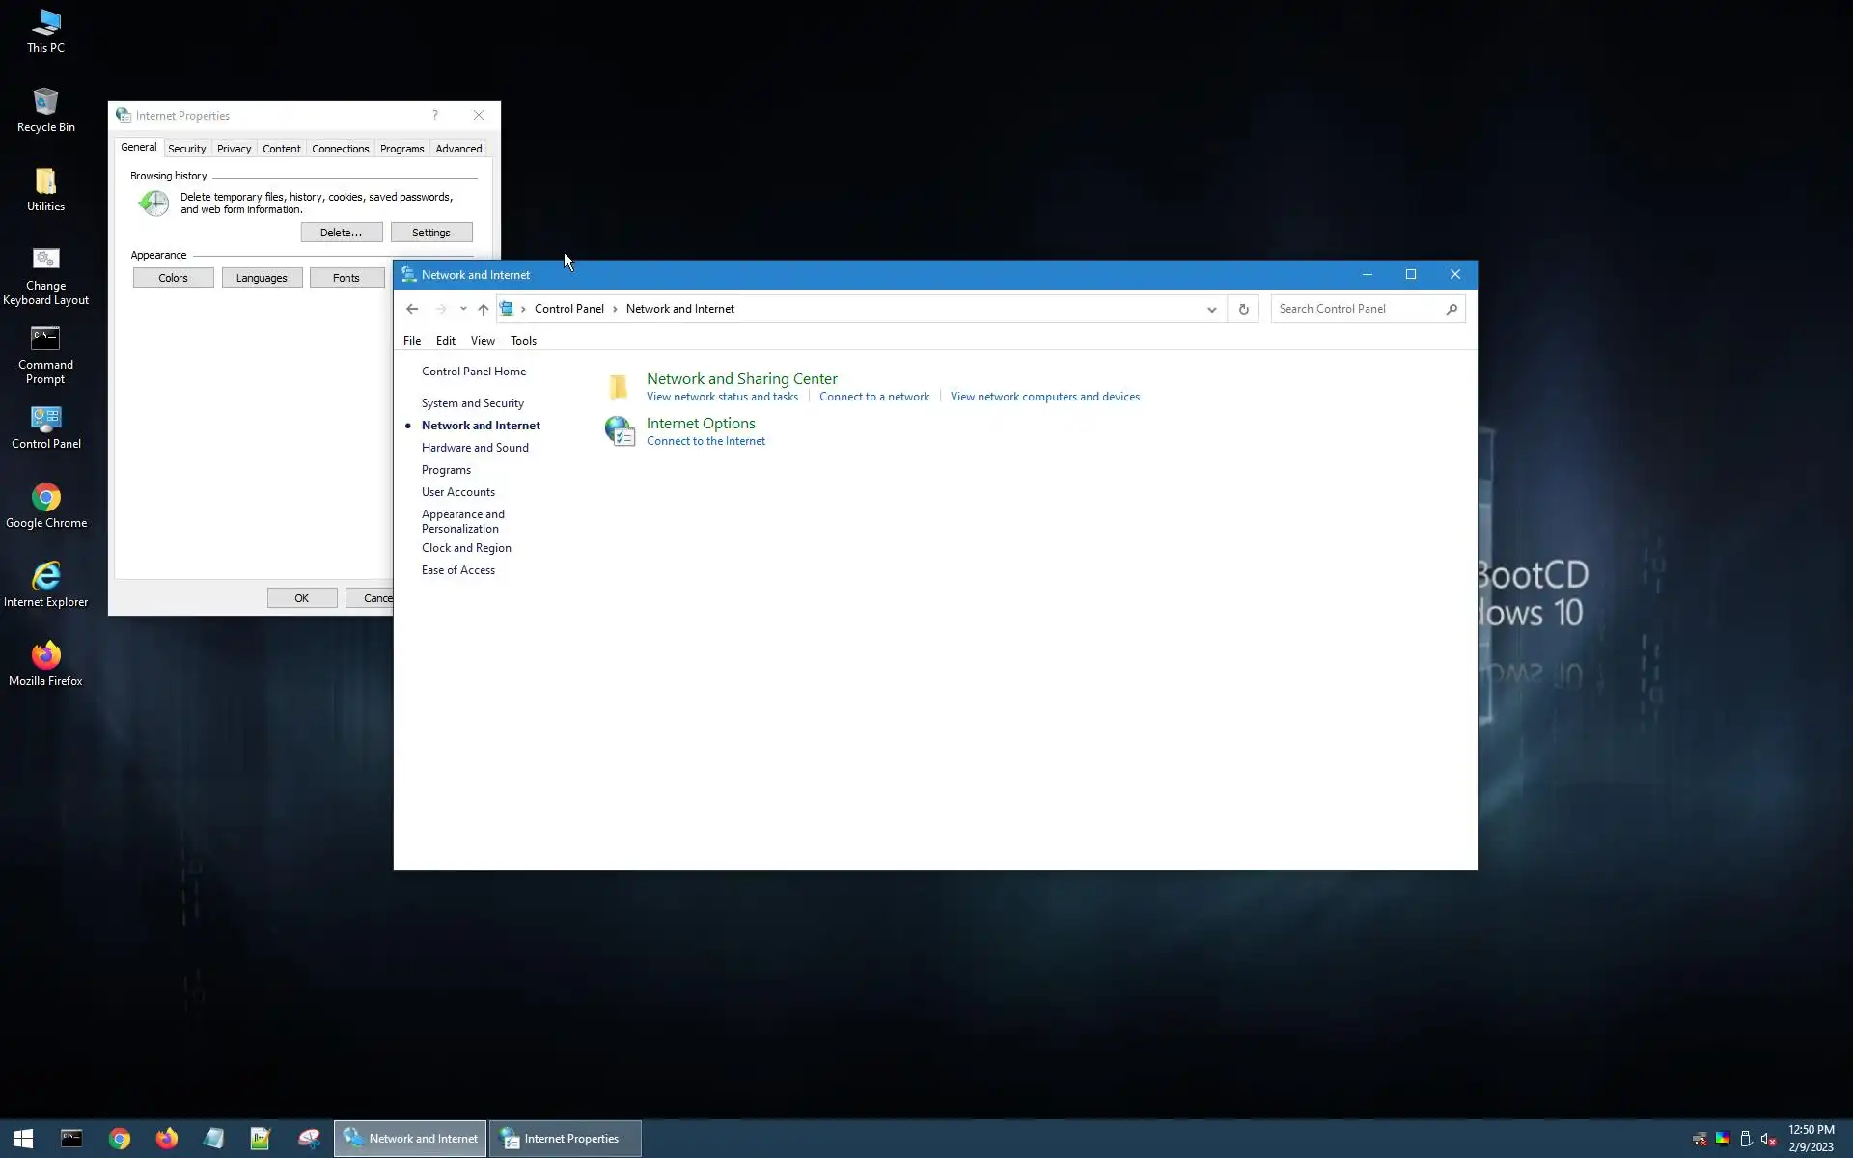The height and width of the screenshot is (1158, 1853).
Task: Open Mozilla Firefox desktop icon
Action: tap(45, 656)
